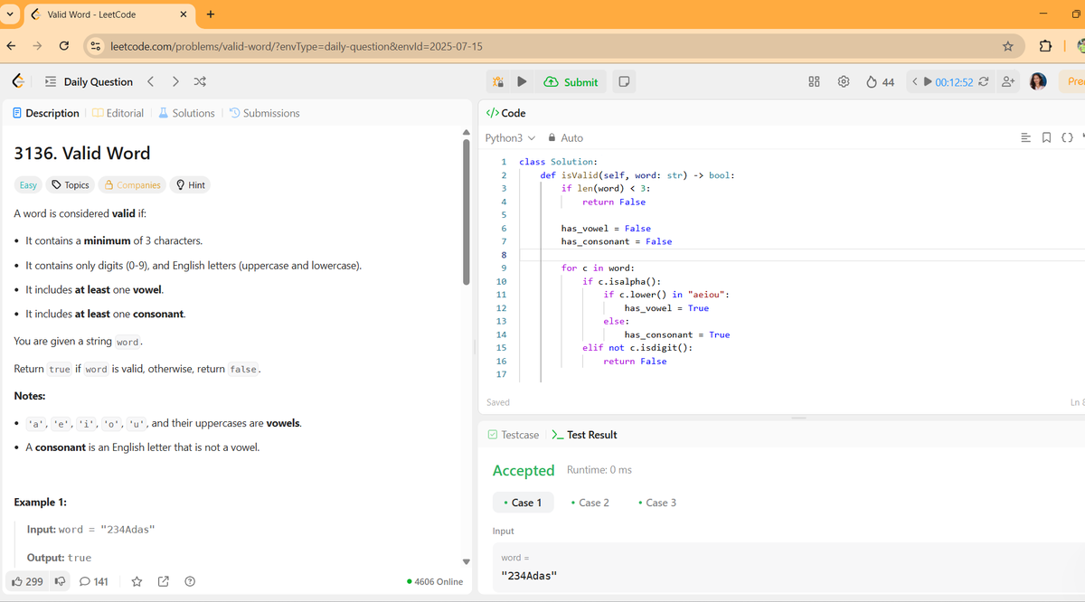Image resolution: width=1085 pixels, height=602 pixels.
Task: Click the Easy difficulty badge
Action: [28, 184]
